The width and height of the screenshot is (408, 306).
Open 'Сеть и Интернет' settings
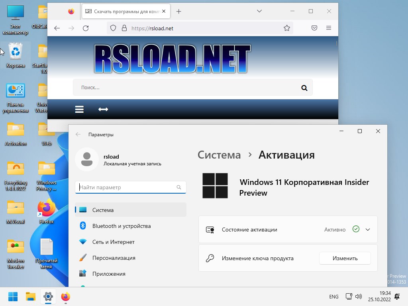[131, 242]
